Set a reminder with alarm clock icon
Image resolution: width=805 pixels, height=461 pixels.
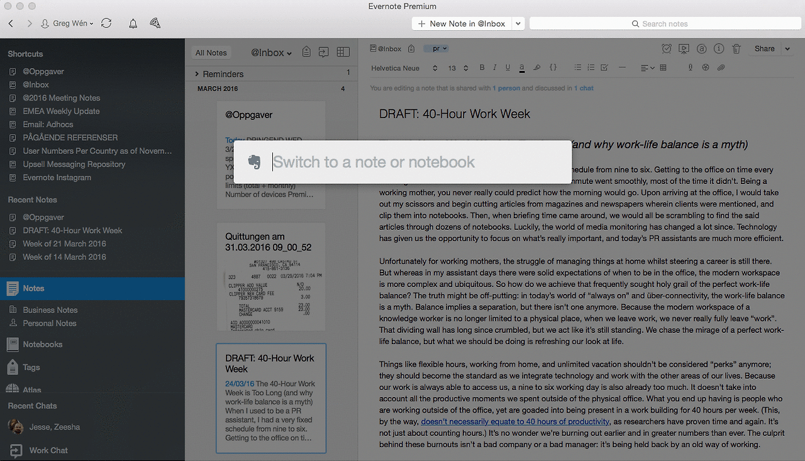667,48
